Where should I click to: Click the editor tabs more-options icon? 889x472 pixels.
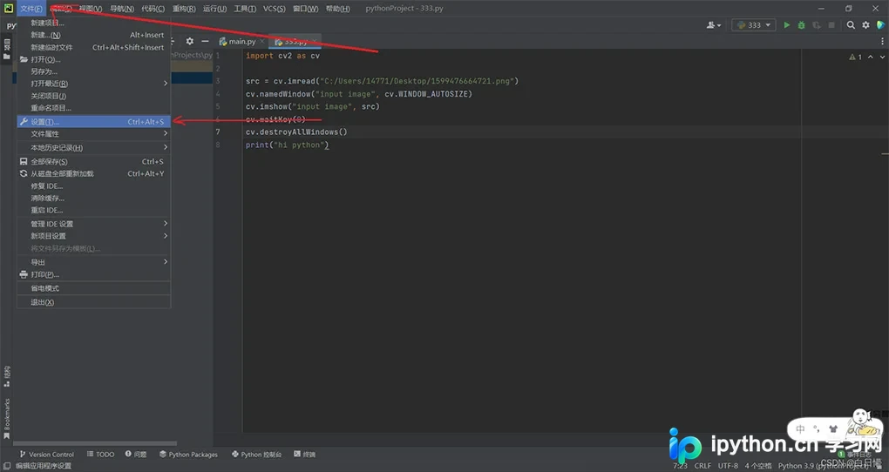coord(882,41)
